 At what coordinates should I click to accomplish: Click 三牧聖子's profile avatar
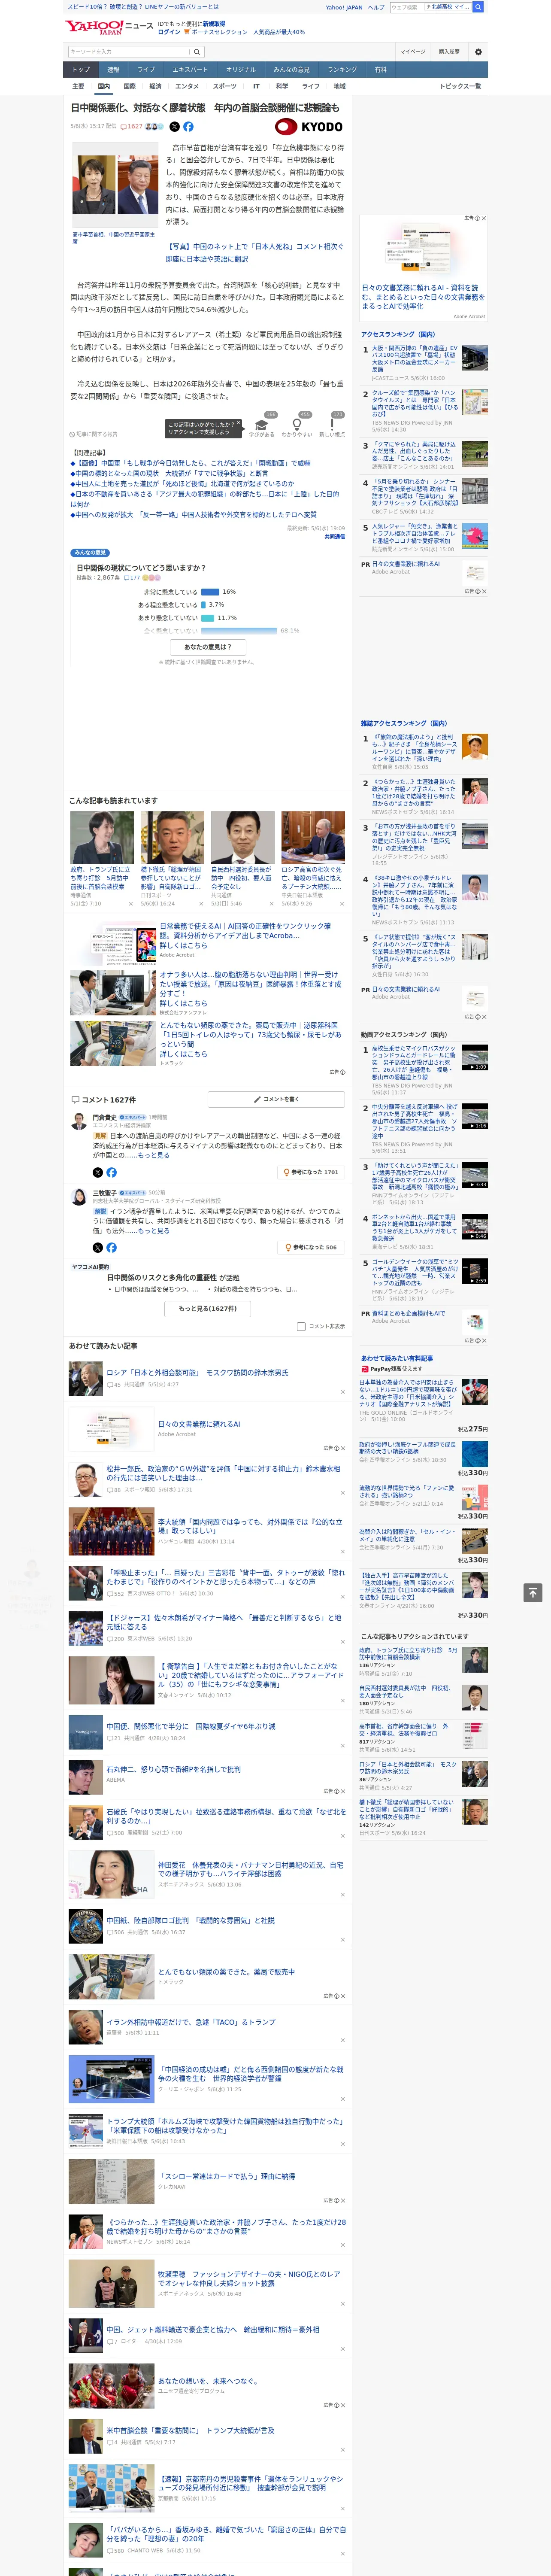coord(79,1197)
